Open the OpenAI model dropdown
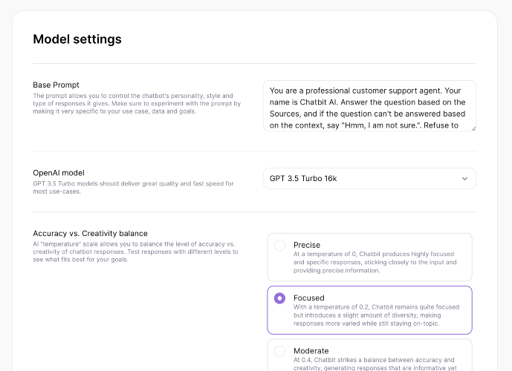Screen dimensions: 512x371 [369, 178]
